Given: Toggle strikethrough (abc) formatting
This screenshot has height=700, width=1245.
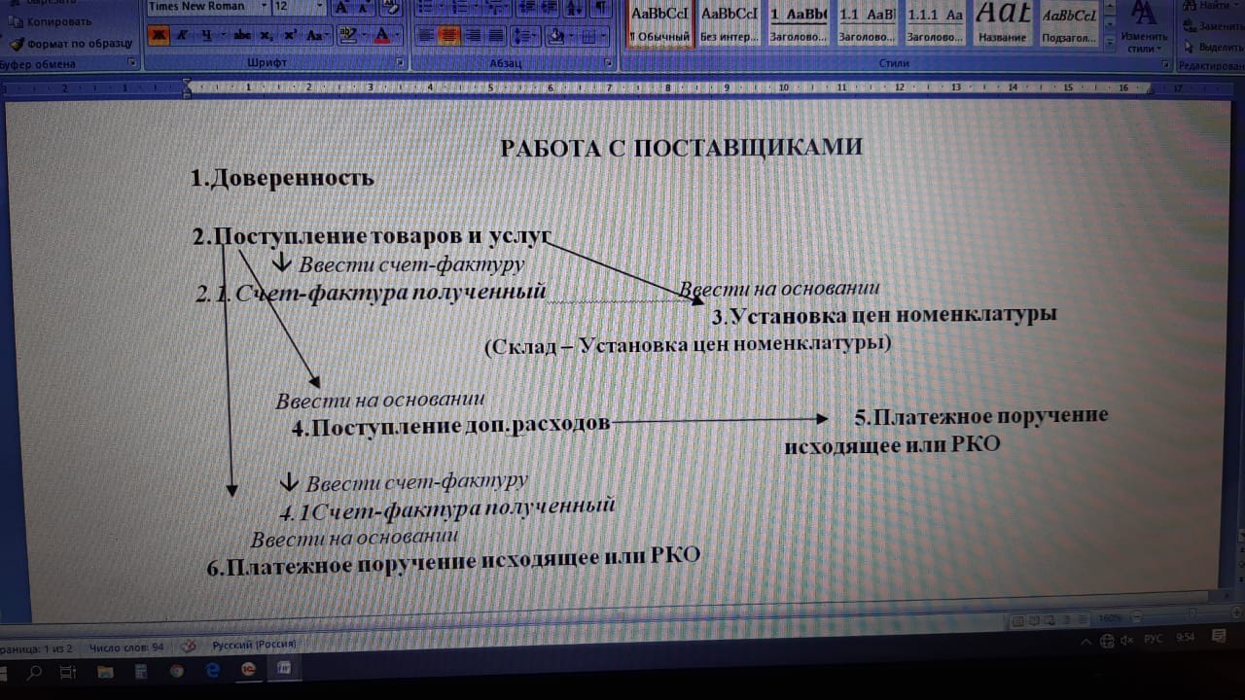Looking at the screenshot, I should (242, 36).
